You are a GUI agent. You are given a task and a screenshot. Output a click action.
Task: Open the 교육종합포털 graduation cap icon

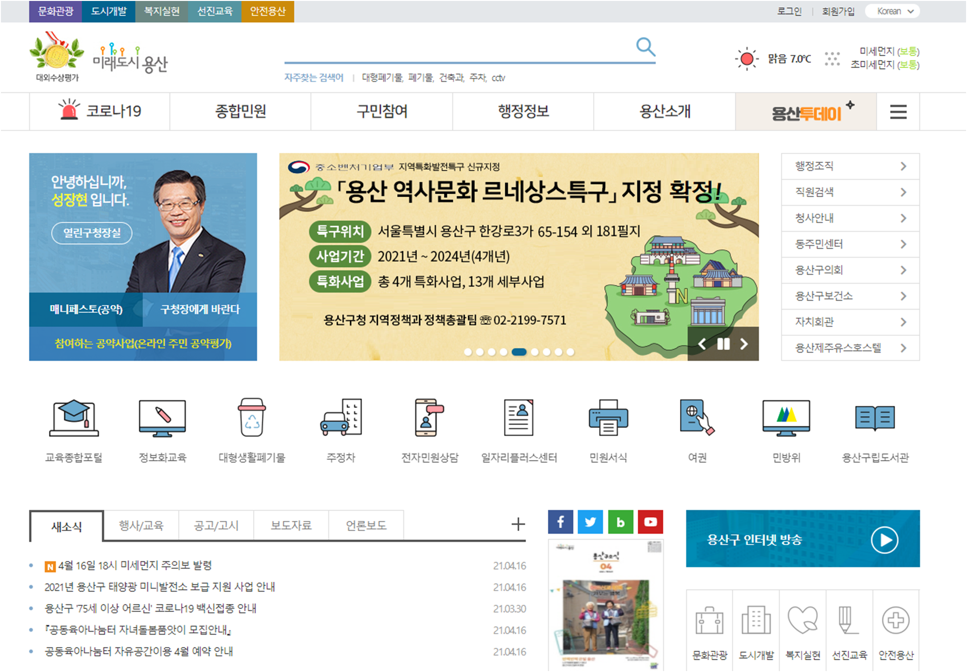pyautogui.click(x=74, y=418)
